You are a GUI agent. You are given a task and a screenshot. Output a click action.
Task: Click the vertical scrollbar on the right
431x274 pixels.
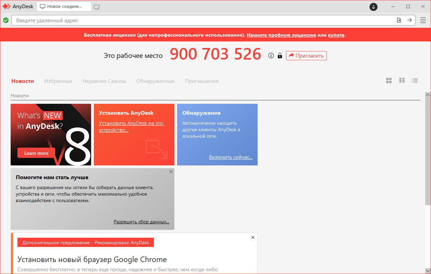pyautogui.click(x=428, y=148)
